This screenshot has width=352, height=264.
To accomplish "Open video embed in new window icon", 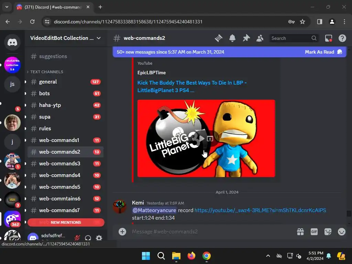I will (x=210, y=139).
